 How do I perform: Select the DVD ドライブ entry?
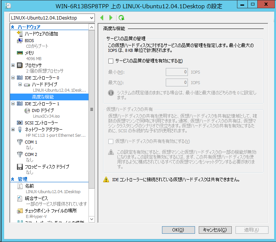coord(43,110)
